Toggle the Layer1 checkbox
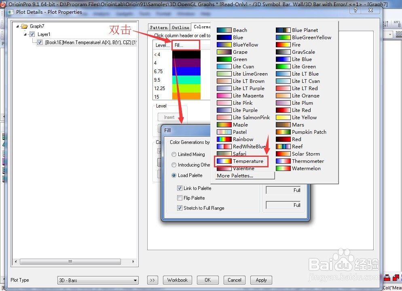The height and width of the screenshot is (291, 402). click(x=32, y=34)
